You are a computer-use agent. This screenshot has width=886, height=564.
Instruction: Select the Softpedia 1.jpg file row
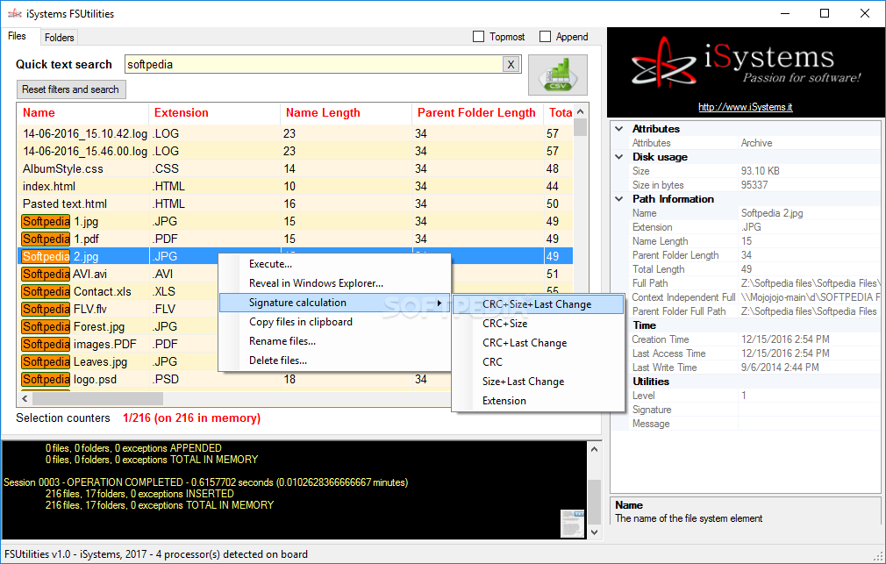296,222
